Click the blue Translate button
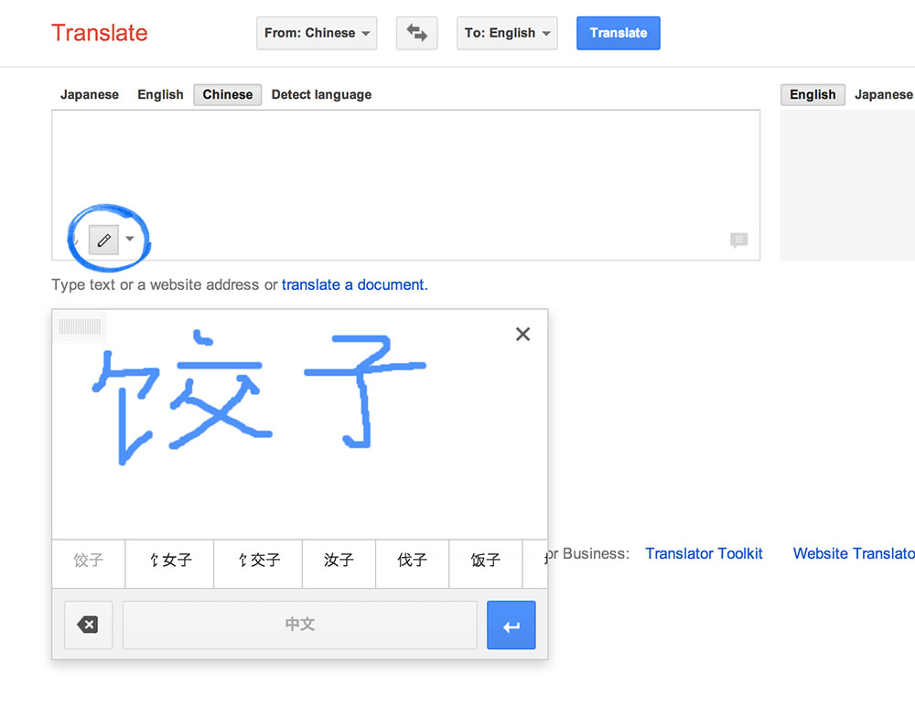The height and width of the screenshot is (706, 915). coord(619,33)
